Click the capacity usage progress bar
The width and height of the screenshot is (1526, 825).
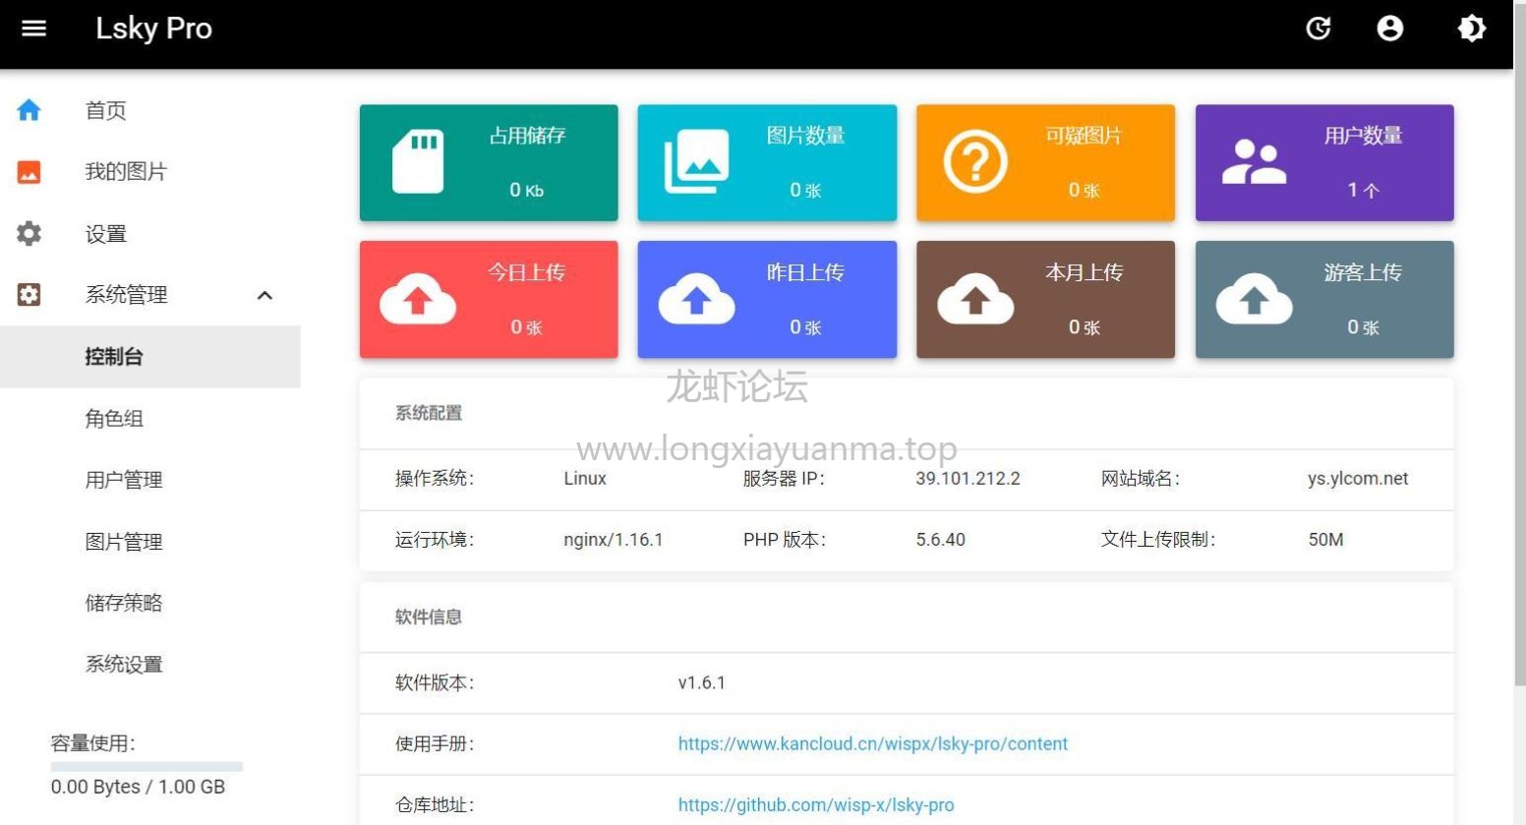(147, 766)
